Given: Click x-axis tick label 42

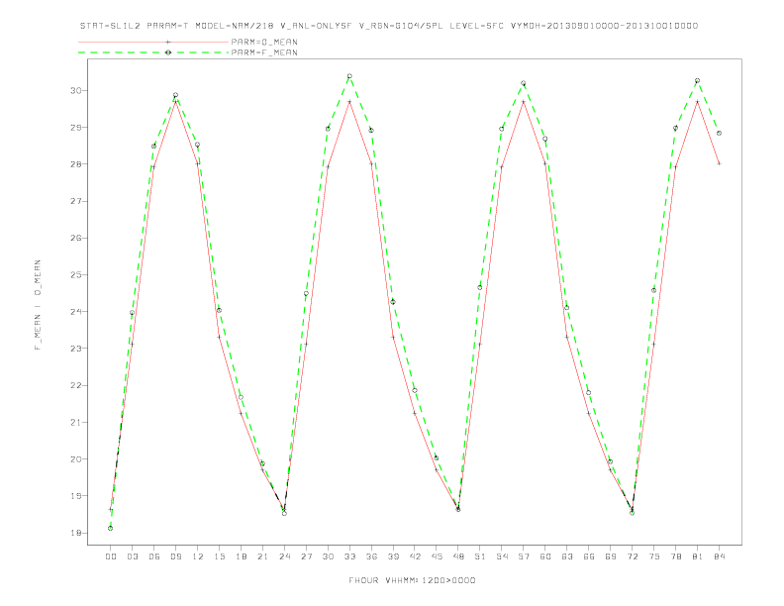Looking at the screenshot, I should 415,556.
